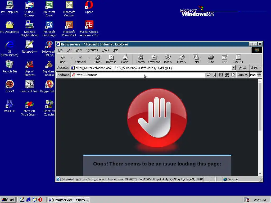Click the Browservice bookmark icon
This screenshot has height=203, width=271.
click(x=214, y=75)
